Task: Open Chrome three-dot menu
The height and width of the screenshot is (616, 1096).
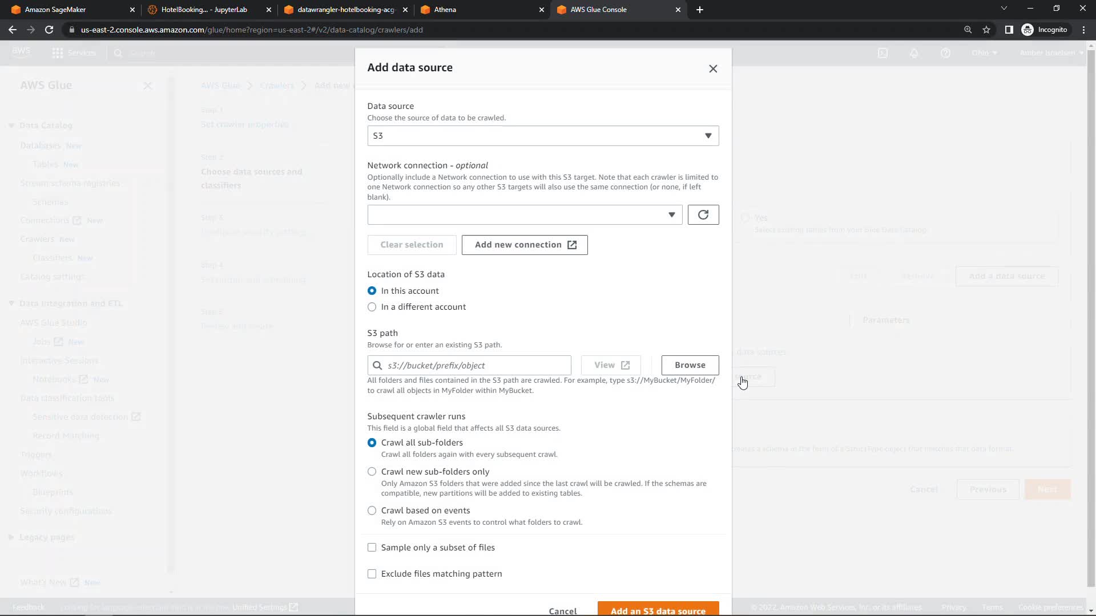Action: [x=1083, y=30]
